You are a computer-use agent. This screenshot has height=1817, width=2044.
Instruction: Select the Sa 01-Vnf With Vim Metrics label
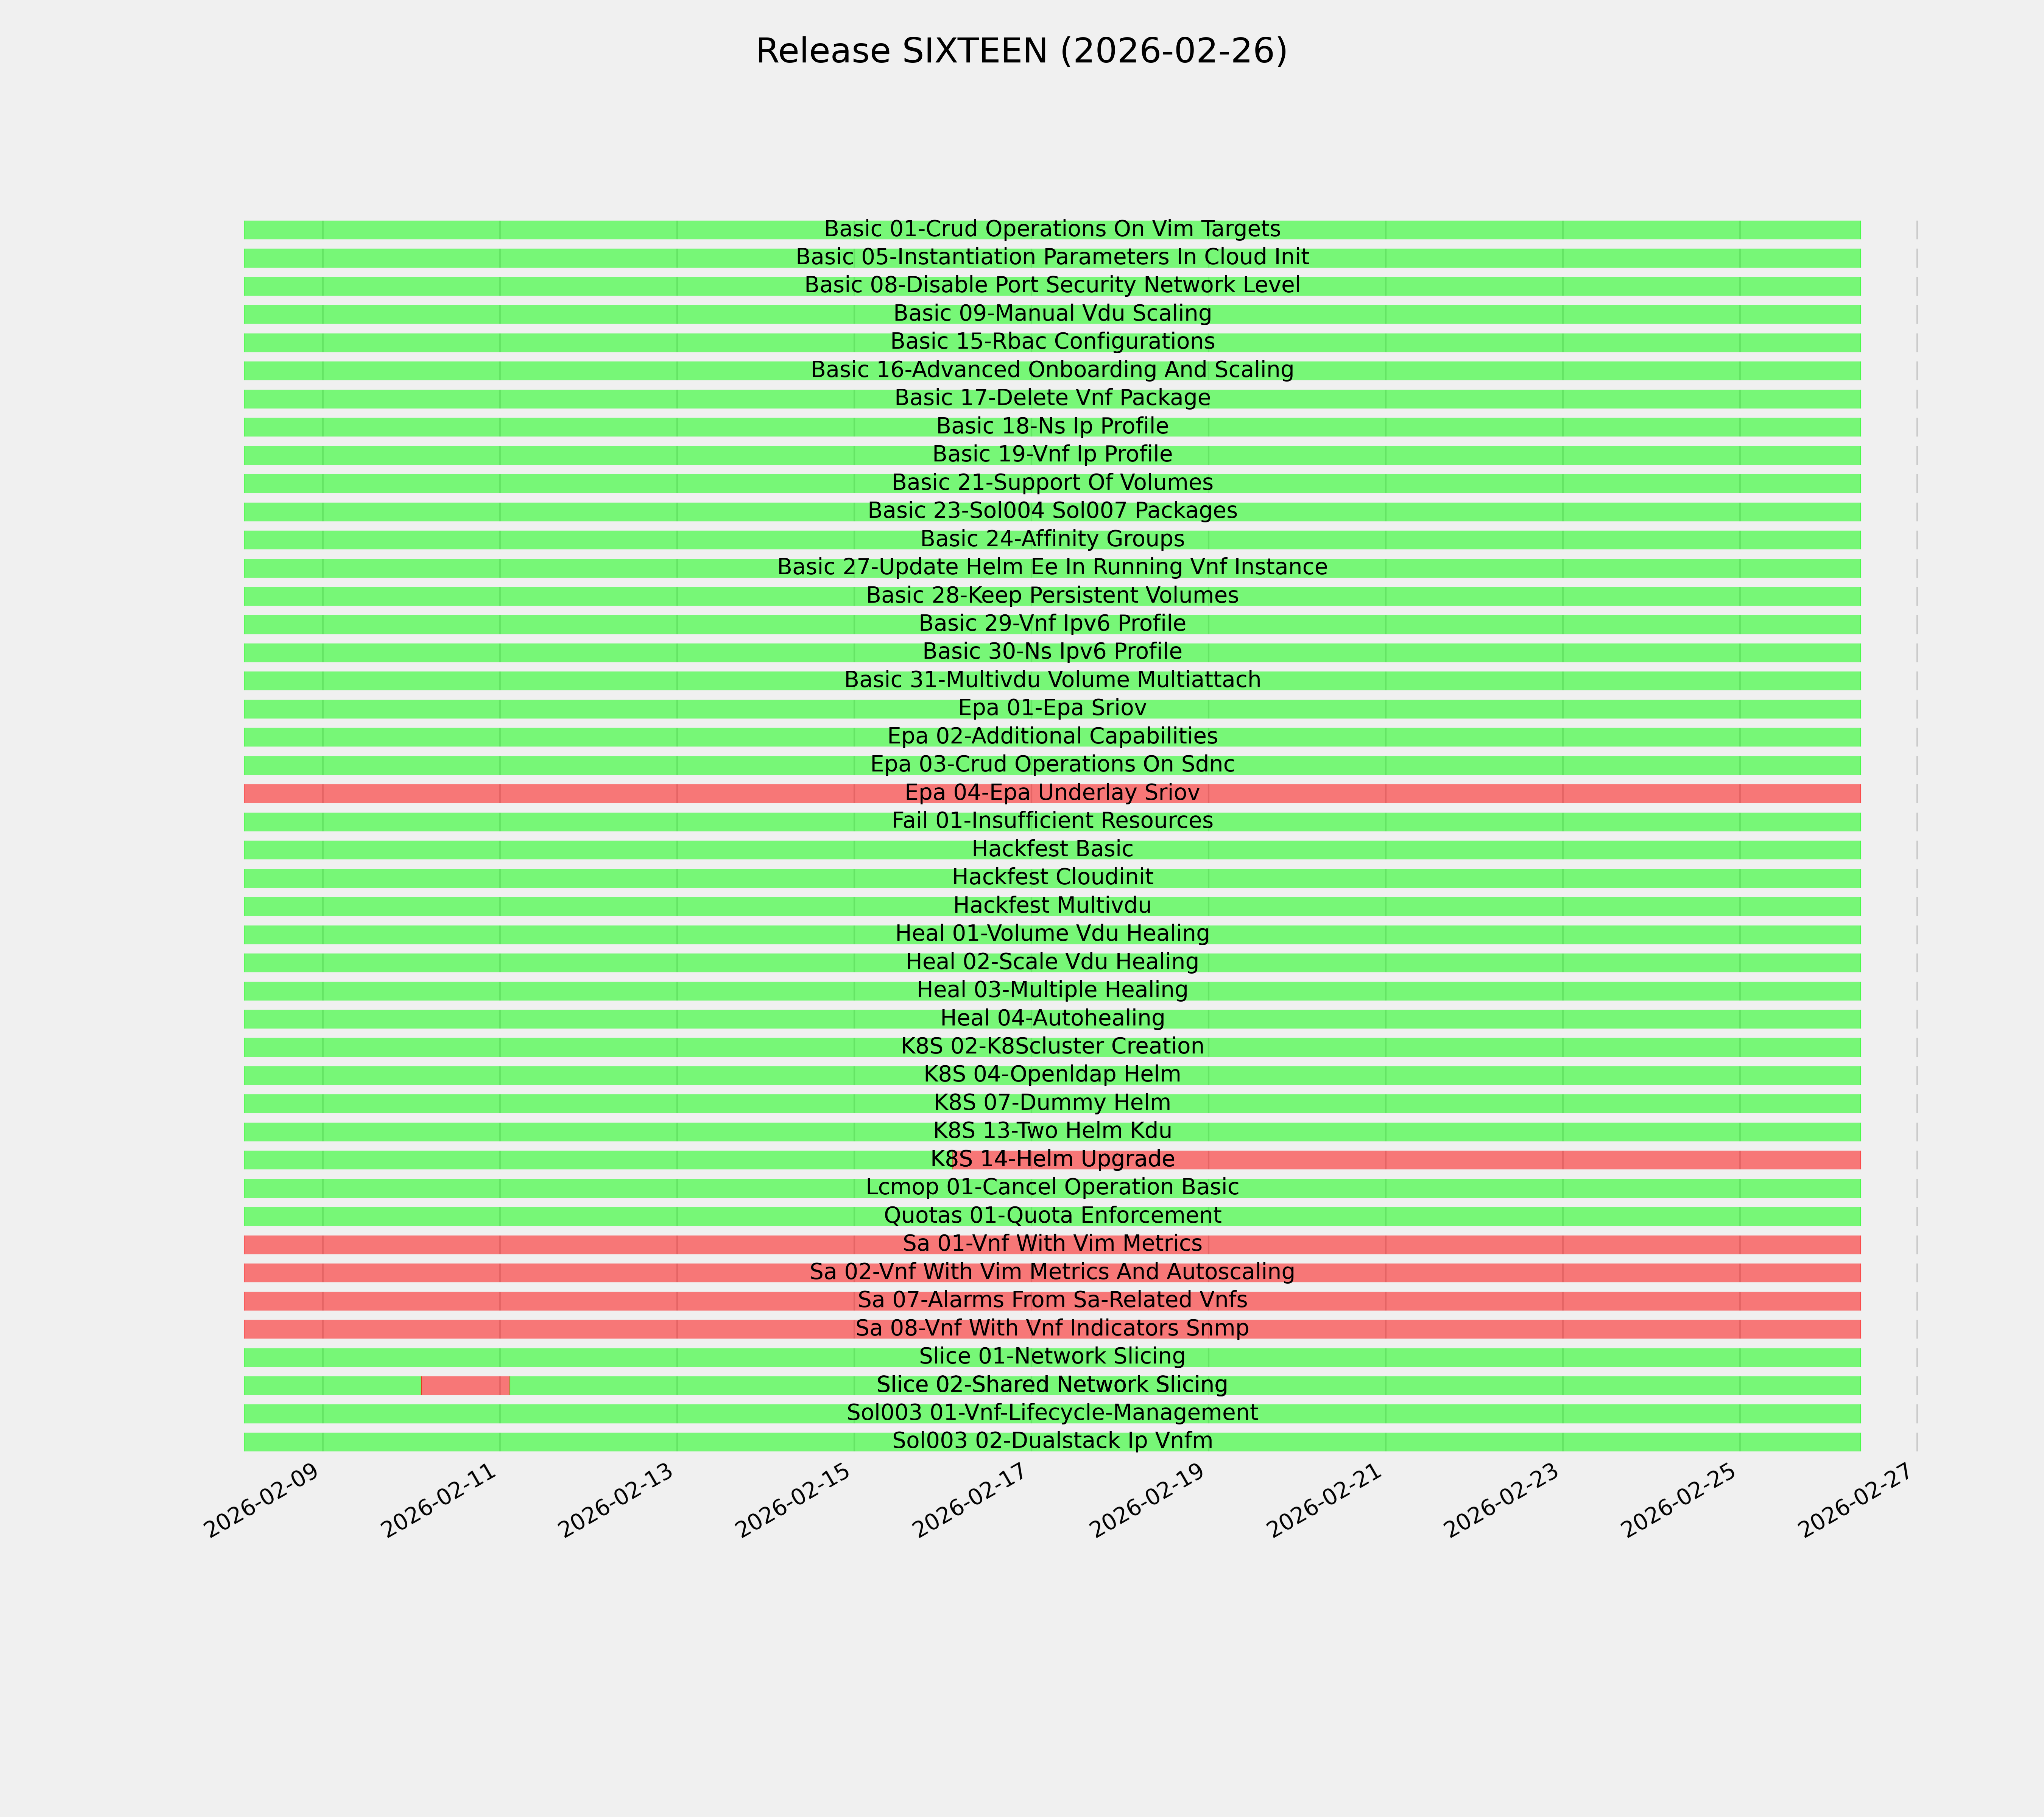[1052, 1244]
